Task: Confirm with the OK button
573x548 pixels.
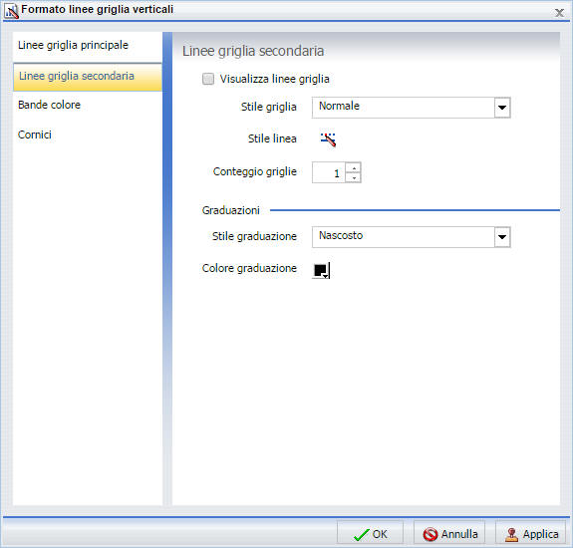Action: [370, 534]
